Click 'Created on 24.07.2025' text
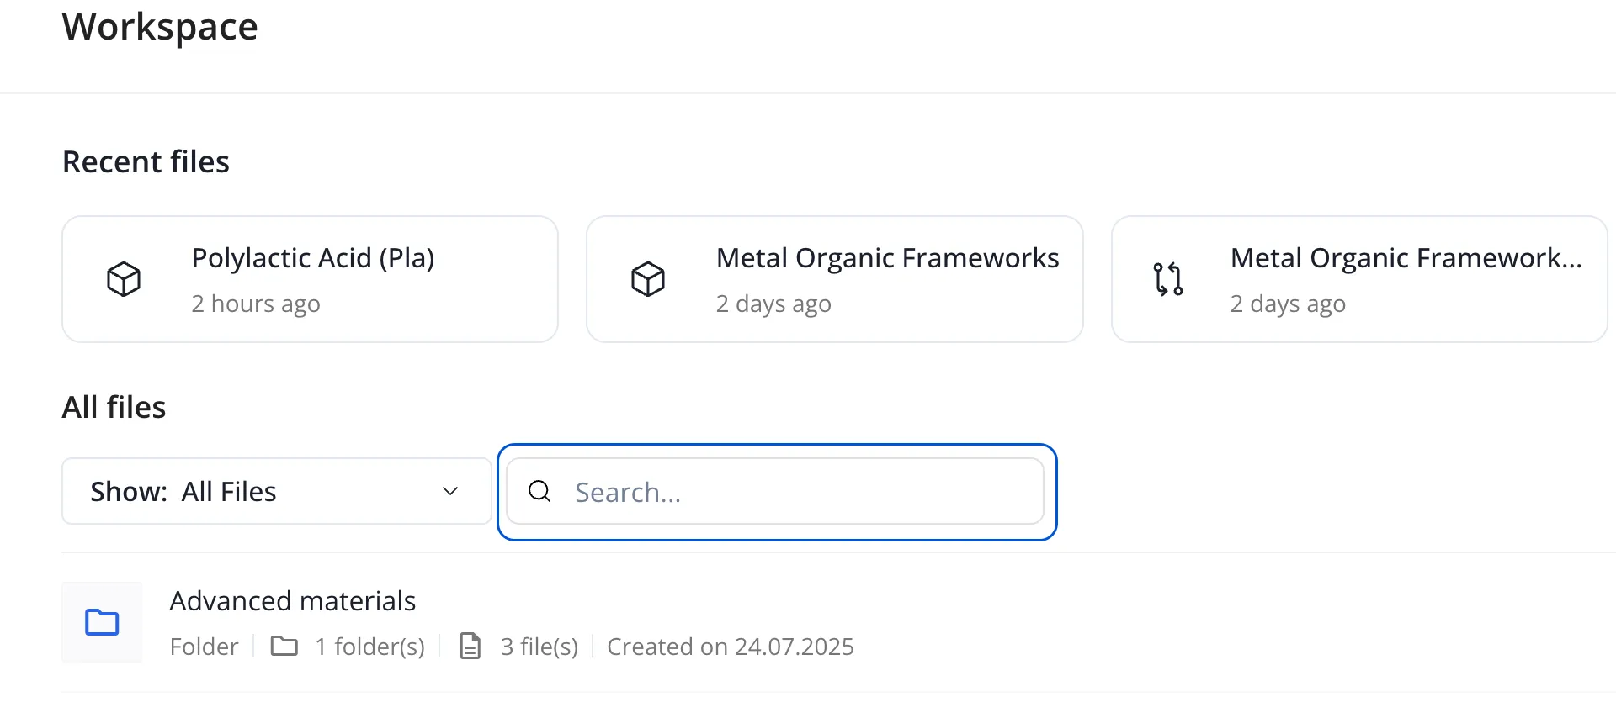This screenshot has width=1616, height=718. (731, 647)
